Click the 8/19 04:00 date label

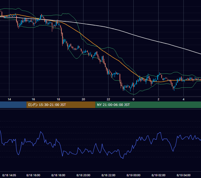(184, 175)
